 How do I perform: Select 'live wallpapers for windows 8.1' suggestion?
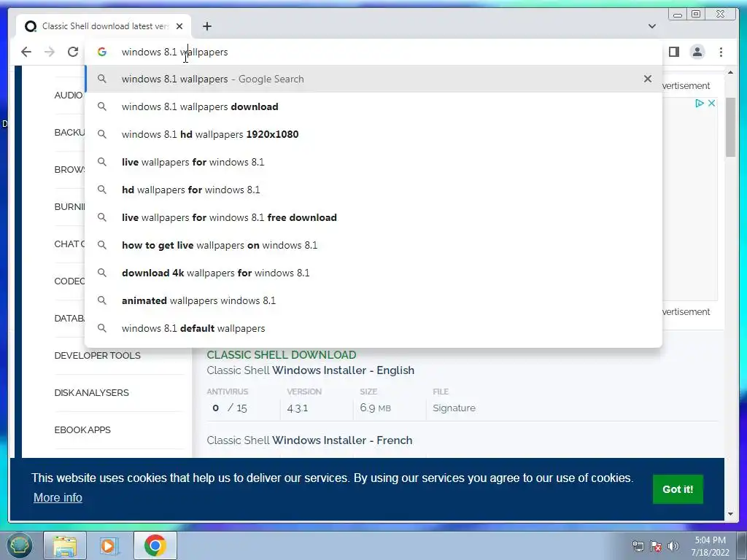pyautogui.click(x=373, y=162)
